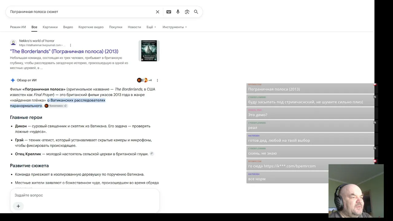Click the bold name Отец Креллик
Image resolution: width=393 pixels, height=221 pixels.
(28, 154)
